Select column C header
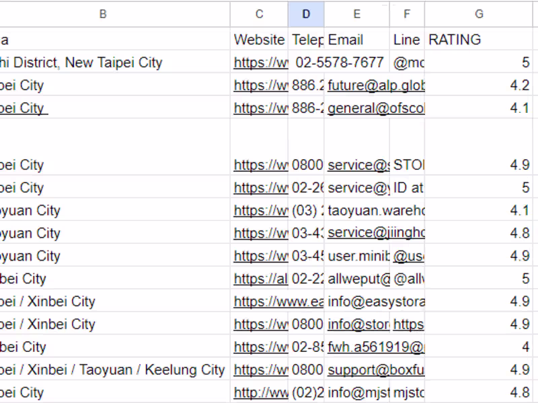The width and height of the screenshot is (538, 403). tap(259, 14)
